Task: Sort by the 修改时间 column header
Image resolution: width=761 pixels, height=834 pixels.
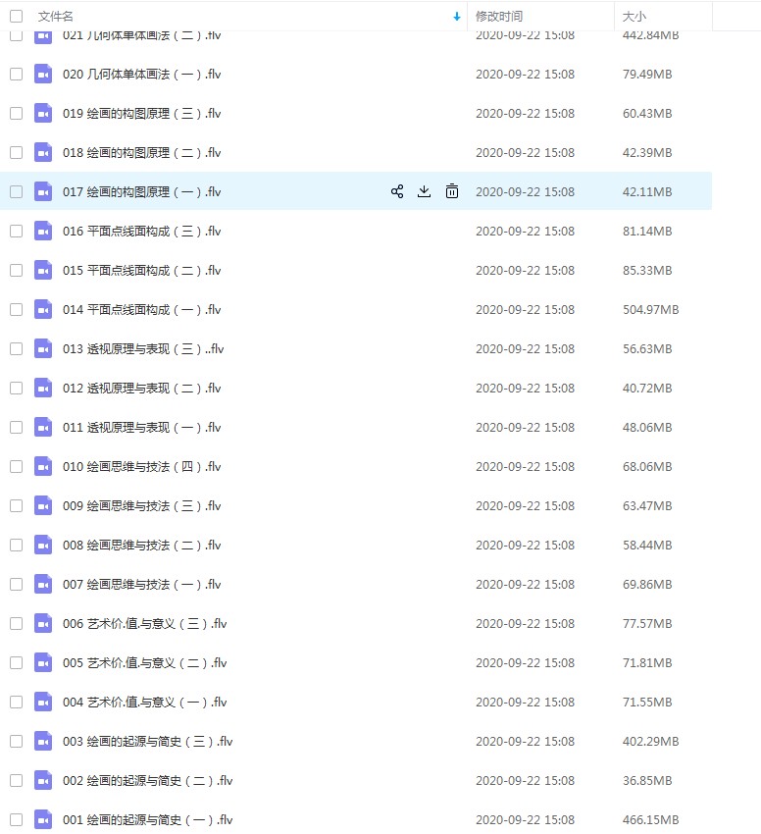Action: 499,17
